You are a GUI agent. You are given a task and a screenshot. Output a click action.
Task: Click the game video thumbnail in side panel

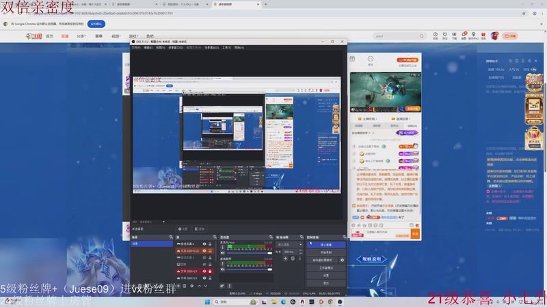(386, 92)
